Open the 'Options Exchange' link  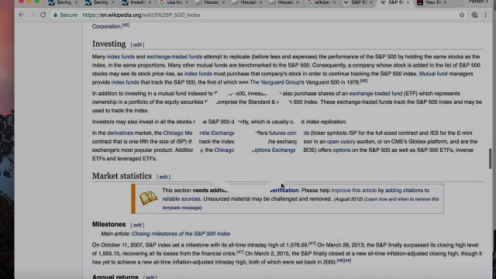pos(274,150)
